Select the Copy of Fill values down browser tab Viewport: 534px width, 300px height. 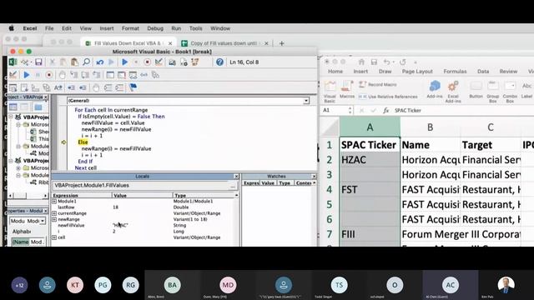coord(224,43)
